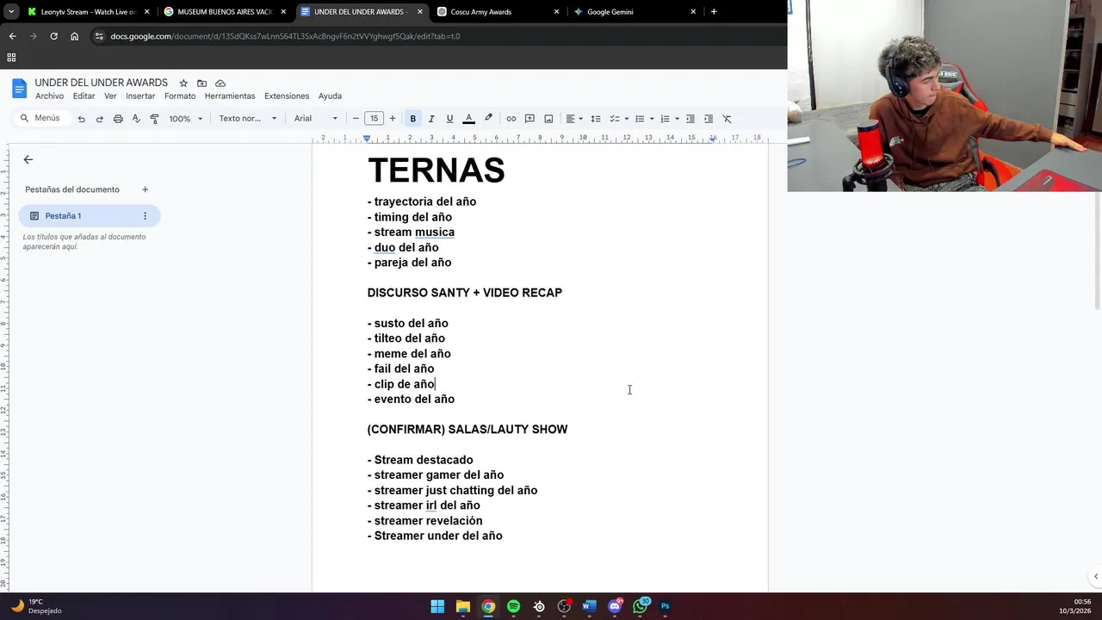
Task: Toggle italic formatting
Action: coord(431,119)
